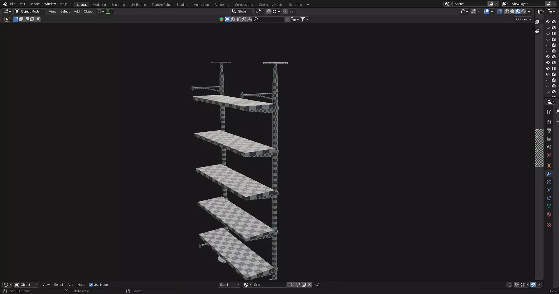This screenshot has width=559, height=294.
Task: Toggle node editor snapping magnet
Action: coord(516,285)
